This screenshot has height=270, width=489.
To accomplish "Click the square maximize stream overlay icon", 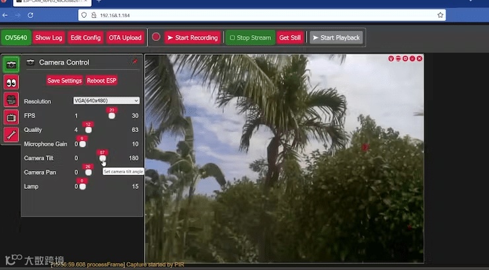I will (405, 59).
